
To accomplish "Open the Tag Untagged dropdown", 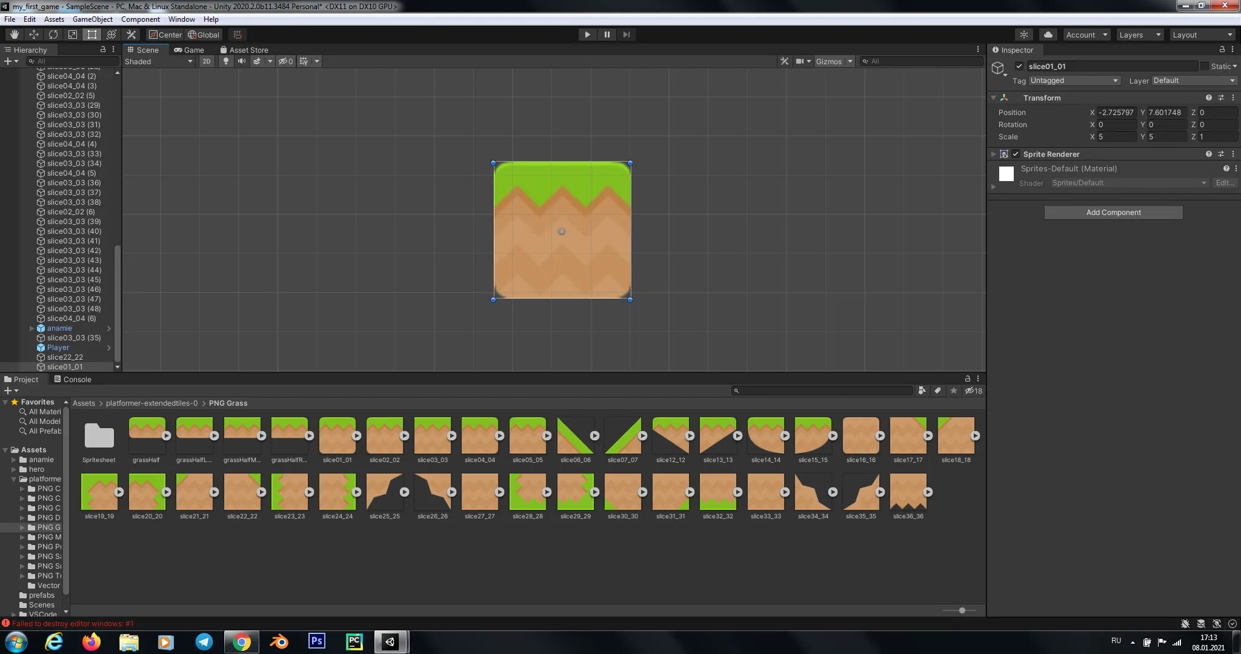I will pyautogui.click(x=1074, y=81).
